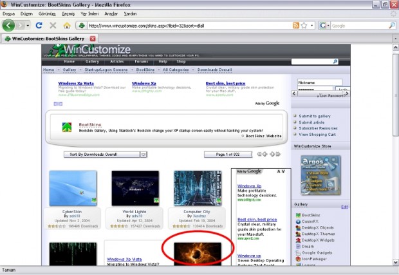
Task: Open the Dosya menu
Action: pyautogui.click(x=8, y=14)
